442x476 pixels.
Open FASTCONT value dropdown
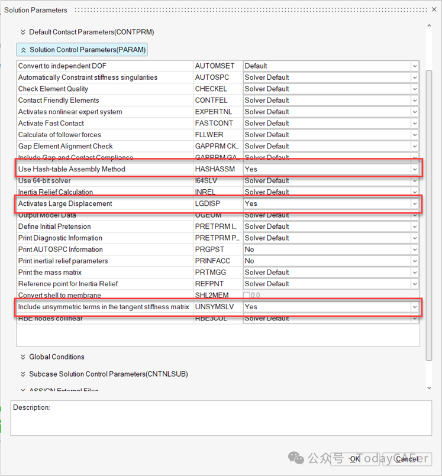click(415, 123)
